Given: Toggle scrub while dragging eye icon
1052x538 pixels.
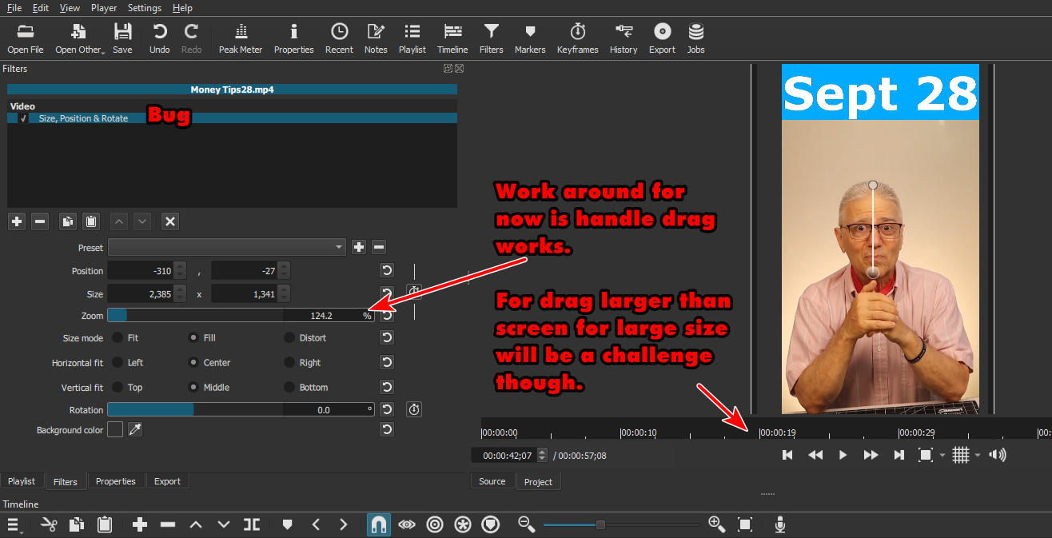Looking at the screenshot, I should click(x=407, y=524).
